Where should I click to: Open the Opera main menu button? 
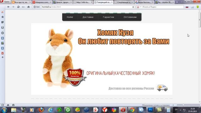(x=5, y=2)
